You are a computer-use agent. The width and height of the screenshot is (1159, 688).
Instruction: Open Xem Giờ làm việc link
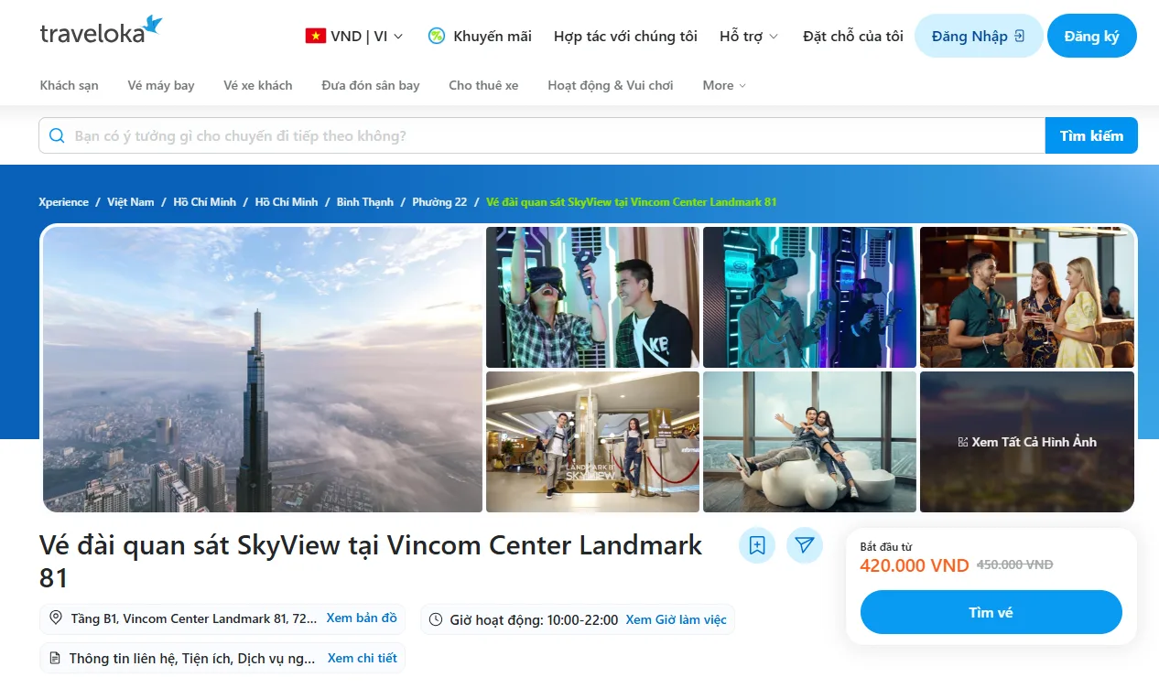coord(677,619)
